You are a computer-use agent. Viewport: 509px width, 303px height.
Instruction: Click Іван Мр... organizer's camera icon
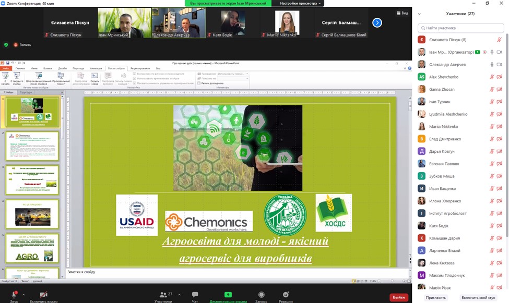pyautogui.click(x=499, y=52)
